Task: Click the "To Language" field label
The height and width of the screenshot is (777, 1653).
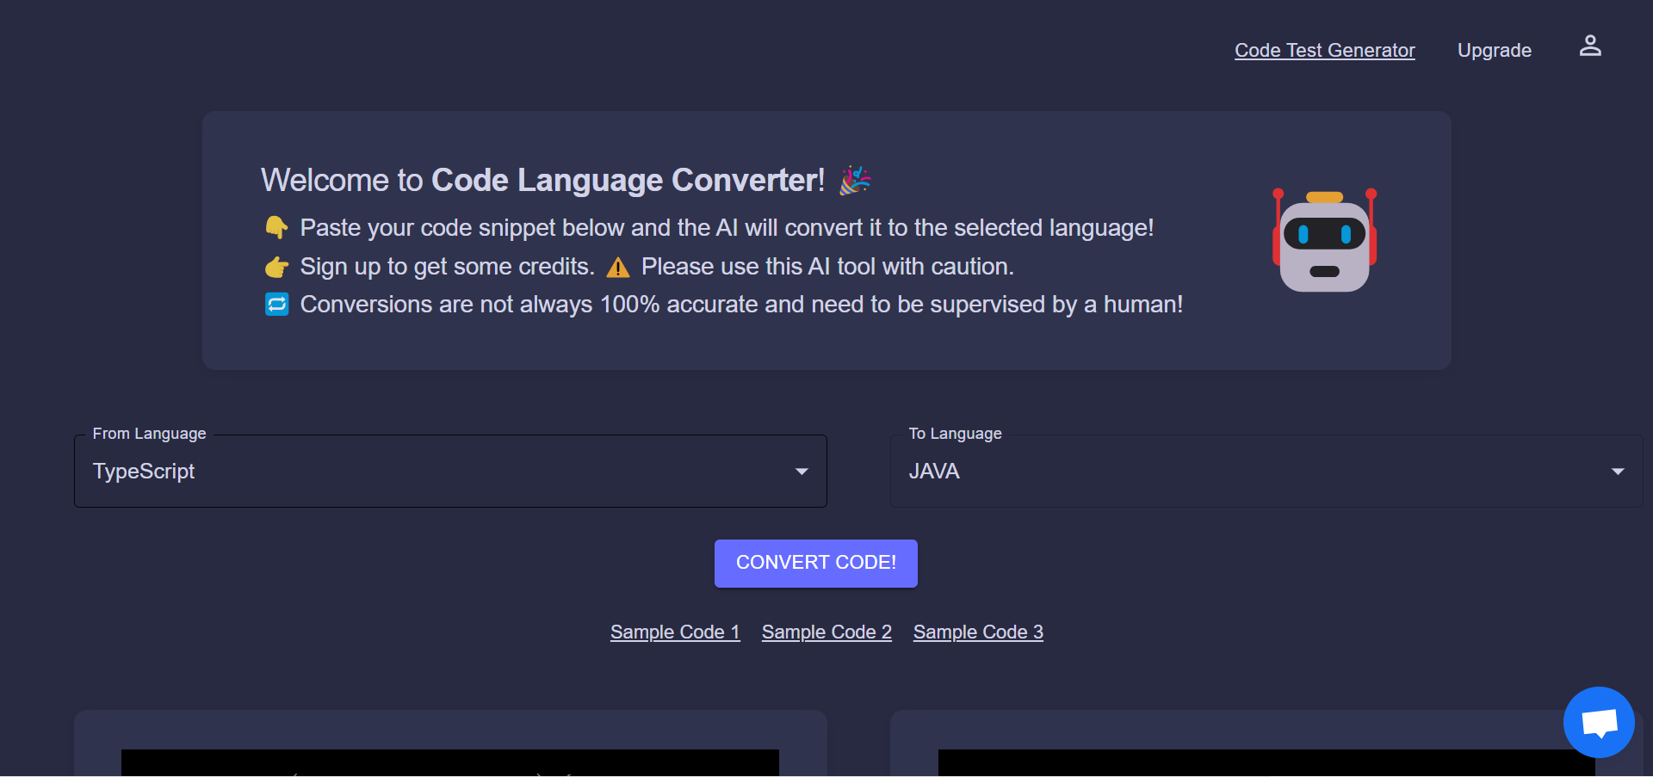Action: point(956,434)
